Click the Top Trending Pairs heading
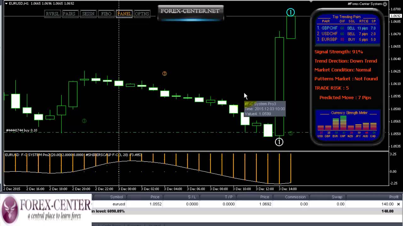Viewport: 403px width, 226px height. (347, 17)
